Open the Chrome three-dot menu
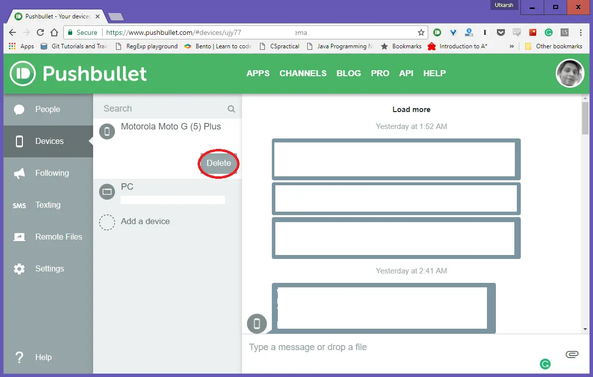This screenshot has height=377, width=593. 581,32
